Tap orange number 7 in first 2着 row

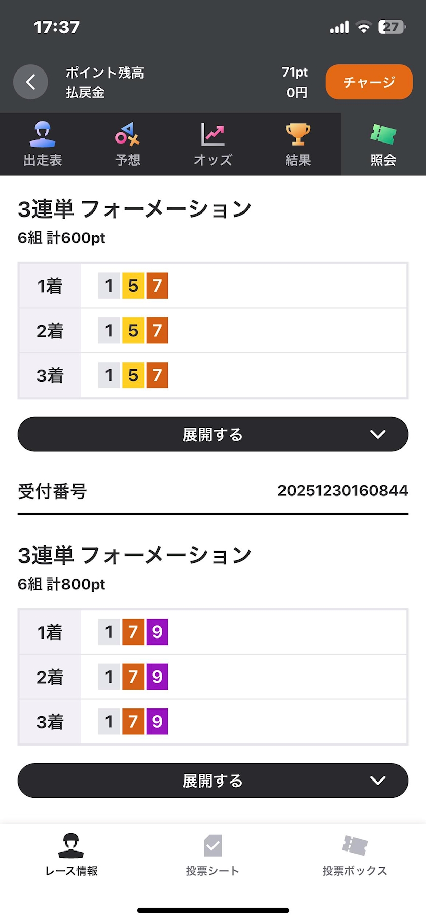[x=157, y=330]
